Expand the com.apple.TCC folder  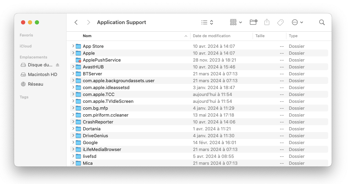(x=73, y=94)
